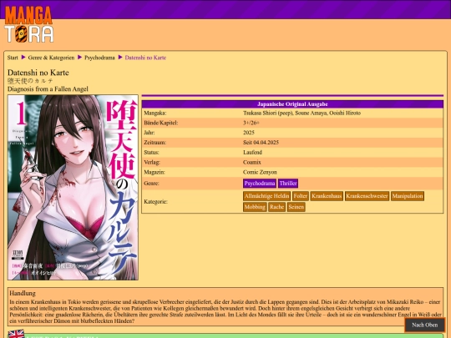This screenshot has height=338, width=451.
Task: Open the Rache category tag
Action: (x=276, y=207)
